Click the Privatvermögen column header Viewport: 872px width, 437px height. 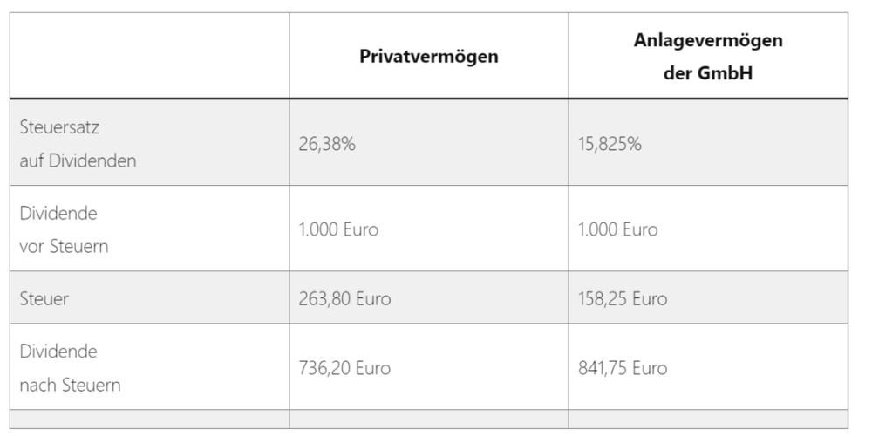tap(429, 56)
